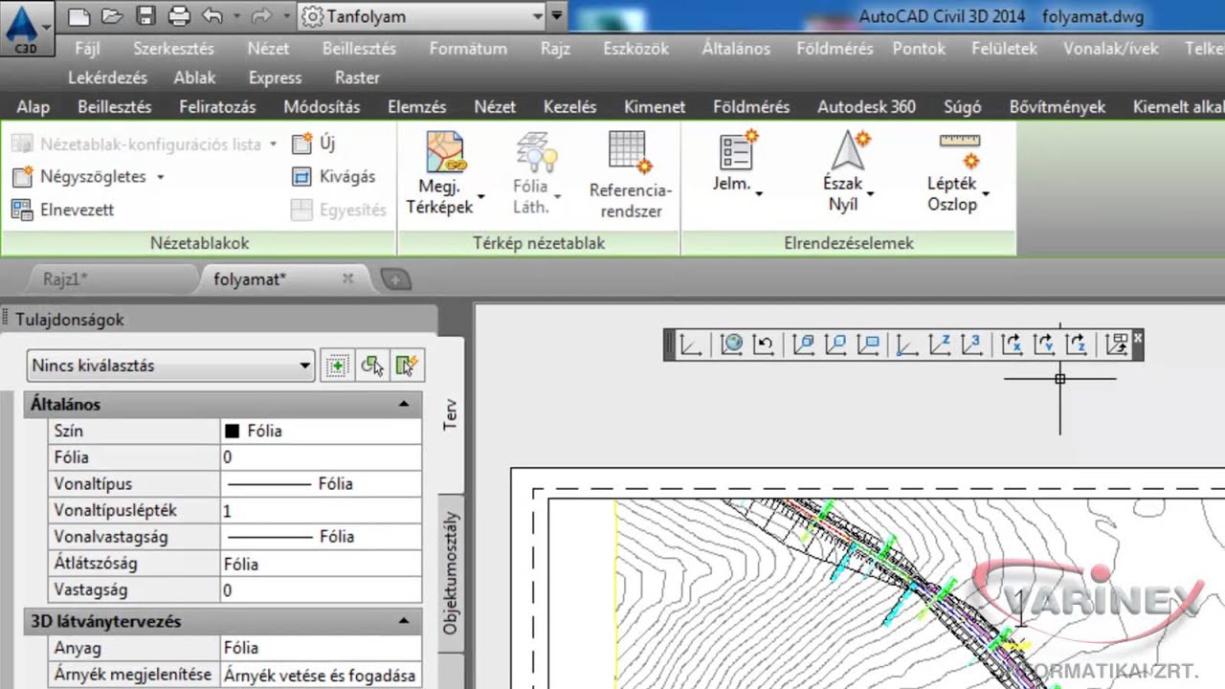Collapse the Általános properties section
Viewport: 1225px width, 689px height.
[x=405, y=405]
